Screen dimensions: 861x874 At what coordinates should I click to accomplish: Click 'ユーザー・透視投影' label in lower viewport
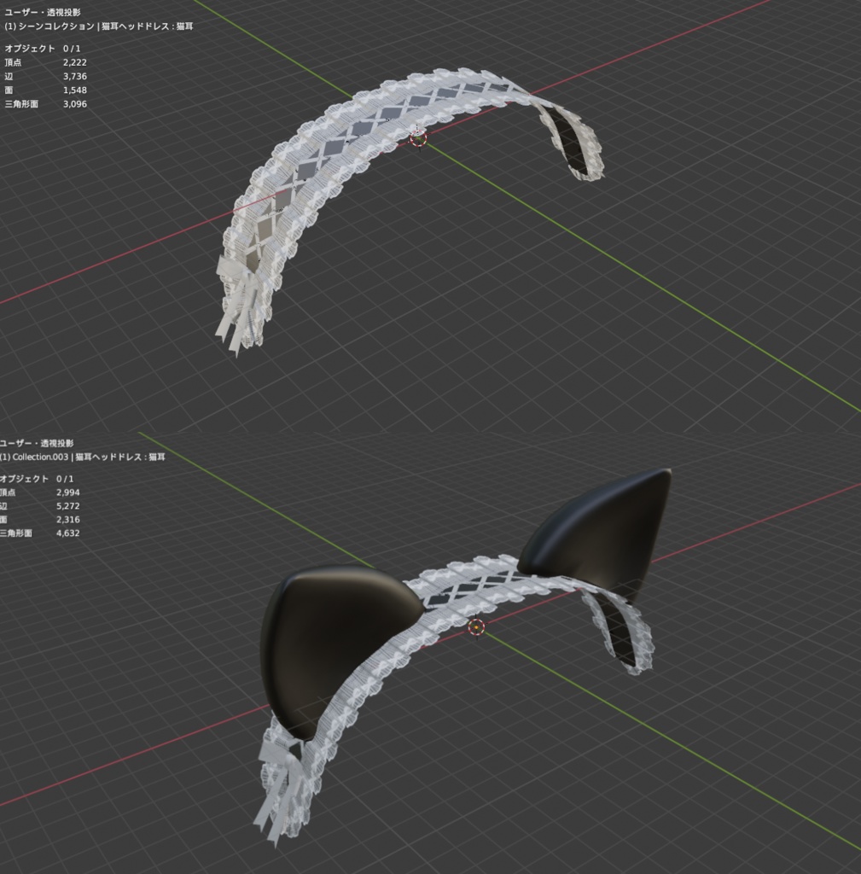(x=36, y=443)
